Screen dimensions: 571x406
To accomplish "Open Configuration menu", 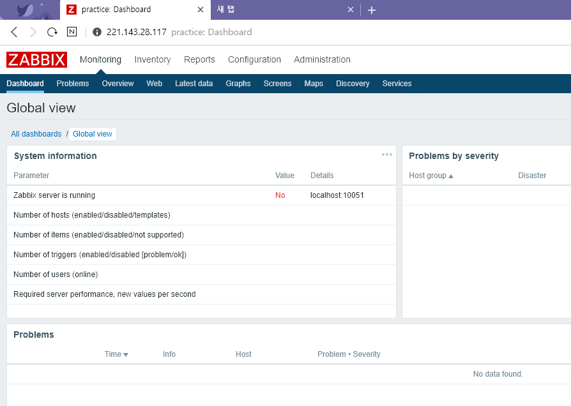I will tap(254, 59).
